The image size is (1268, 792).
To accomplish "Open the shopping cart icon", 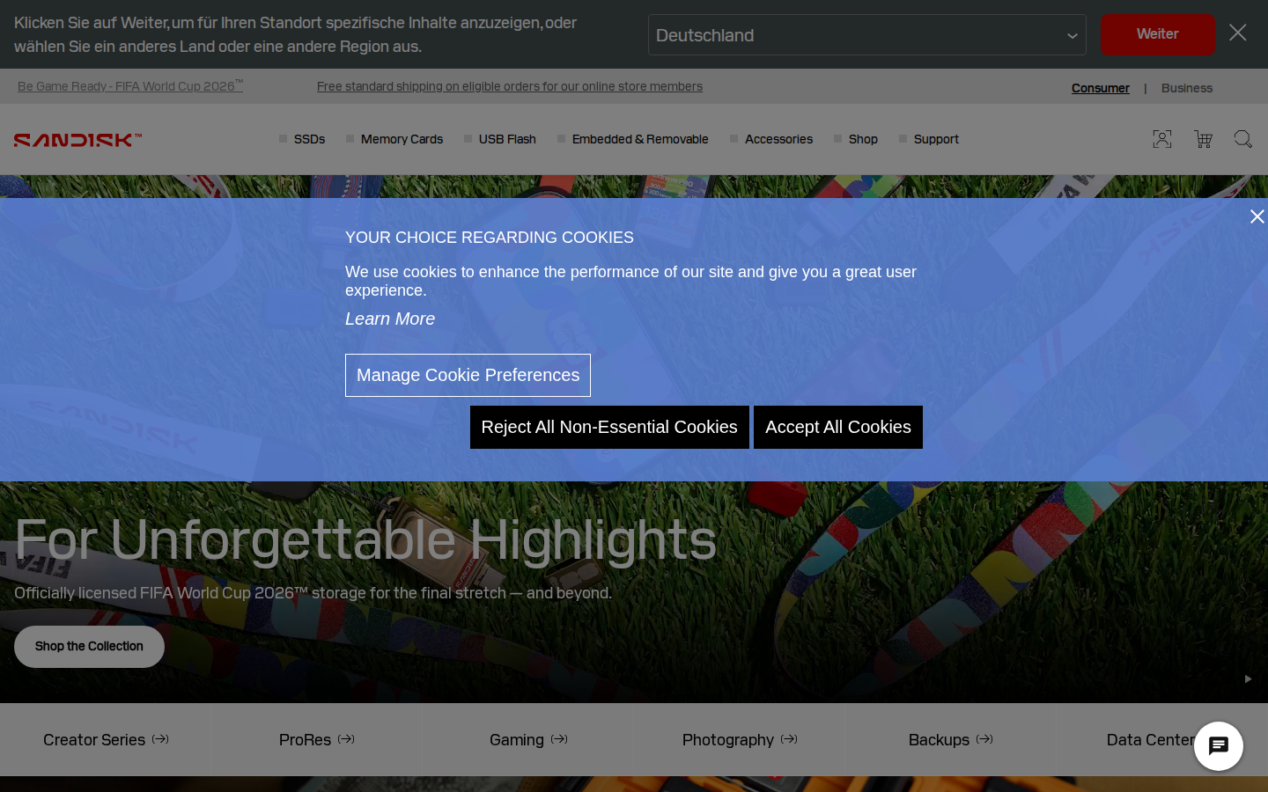I will click(1203, 139).
